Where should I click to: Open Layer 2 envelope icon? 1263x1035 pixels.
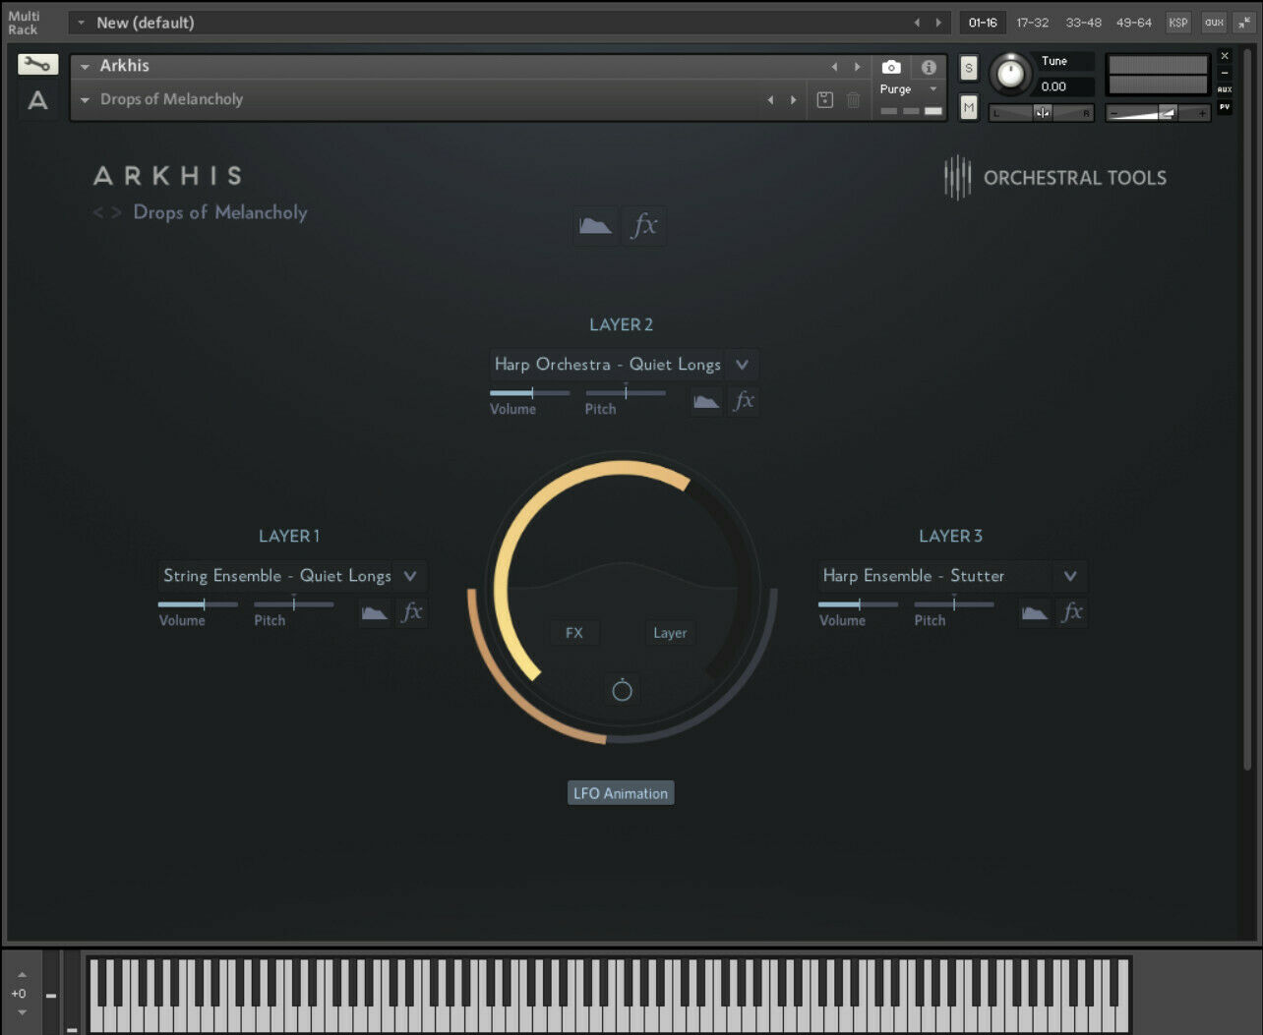tap(706, 401)
